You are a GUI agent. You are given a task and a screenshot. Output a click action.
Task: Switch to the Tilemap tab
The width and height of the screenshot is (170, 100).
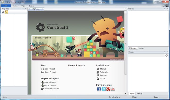[139, 94]
